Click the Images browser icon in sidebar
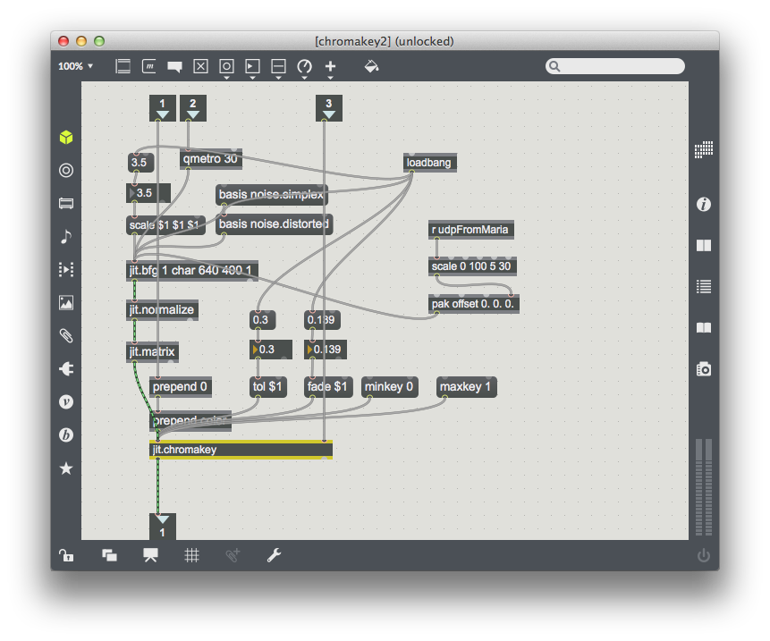The width and height of the screenshot is (770, 641). coord(65,303)
